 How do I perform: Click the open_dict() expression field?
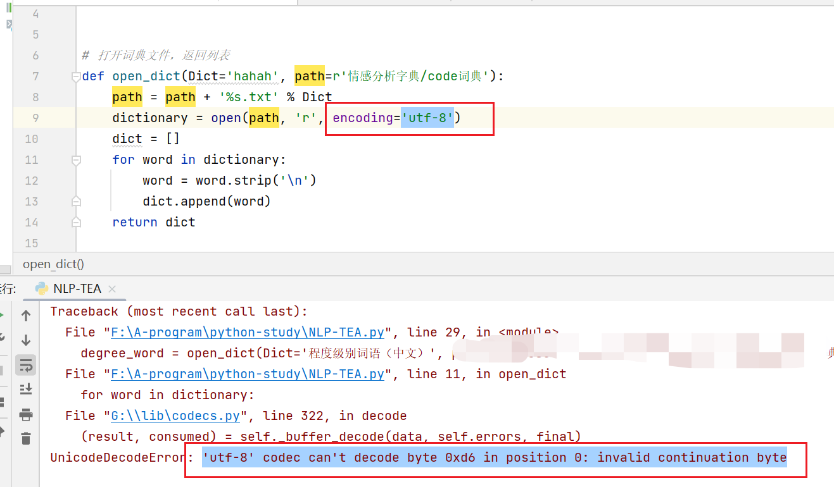pos(53,264)
